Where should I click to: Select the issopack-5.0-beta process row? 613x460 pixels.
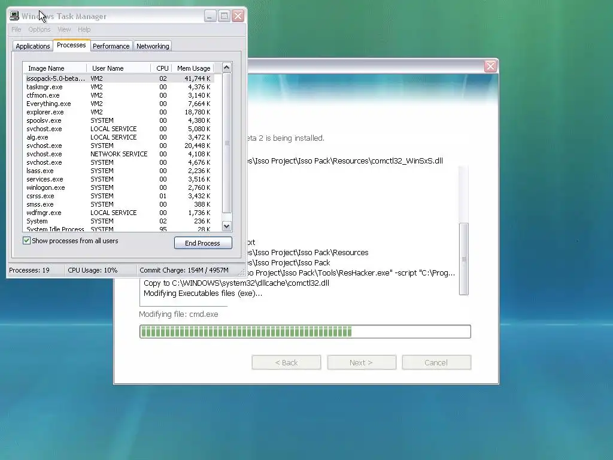(x=119, y=78)
